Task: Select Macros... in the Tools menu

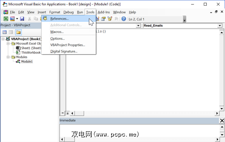Action: (x=69, y=32)
